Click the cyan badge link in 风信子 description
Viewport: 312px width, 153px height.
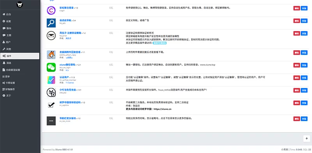pos(160,43)
